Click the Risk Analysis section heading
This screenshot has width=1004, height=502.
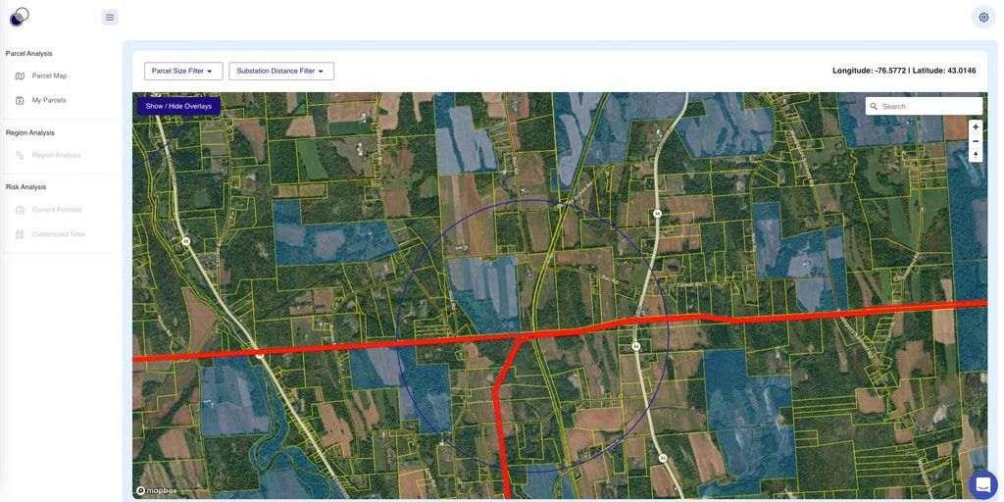[25, 187]
